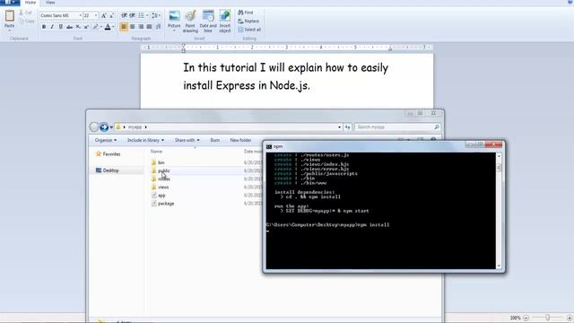This screenshot has width=574, height=323.
Task: Click Burn in Explorer toolbar
Action: coord(215,140)
